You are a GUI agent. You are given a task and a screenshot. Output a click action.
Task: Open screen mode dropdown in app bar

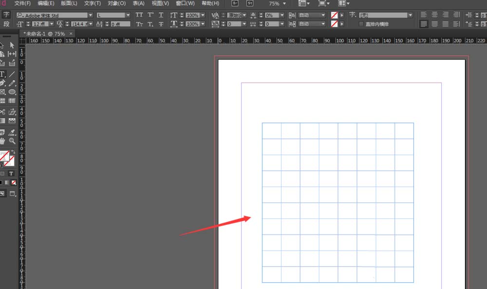324,3
